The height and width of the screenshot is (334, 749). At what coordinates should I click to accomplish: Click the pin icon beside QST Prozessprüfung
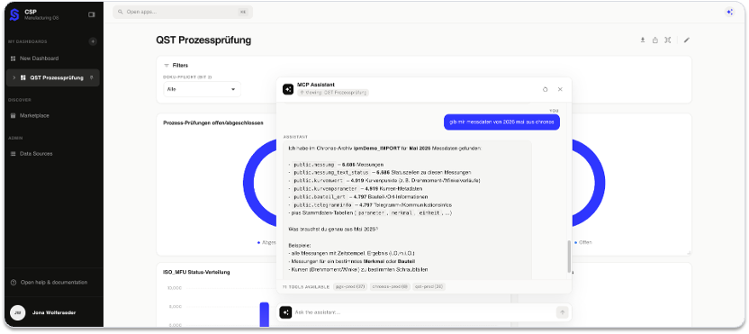(x=92, y=77)
